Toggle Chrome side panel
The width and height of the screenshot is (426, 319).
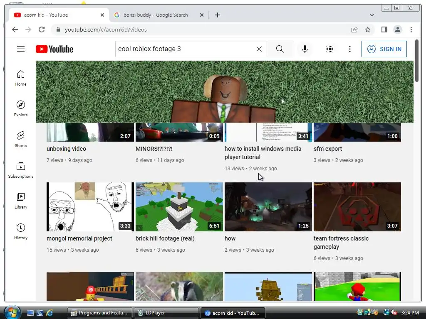(384, 29)
